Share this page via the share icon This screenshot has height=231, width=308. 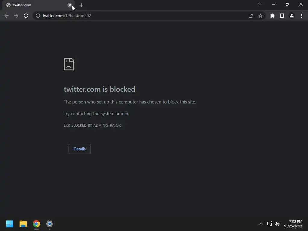click(251, 16)
